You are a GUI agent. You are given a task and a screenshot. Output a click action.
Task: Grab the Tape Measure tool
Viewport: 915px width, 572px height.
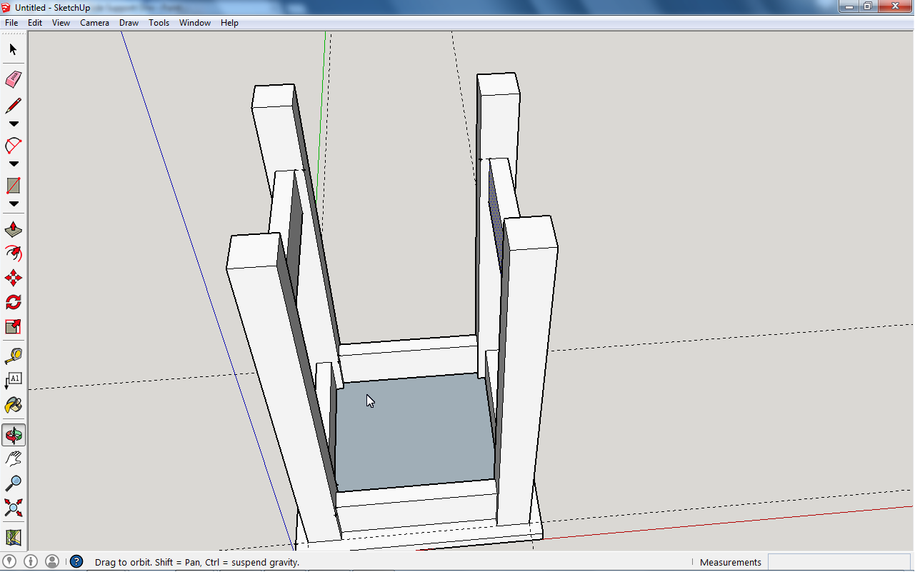13,356
